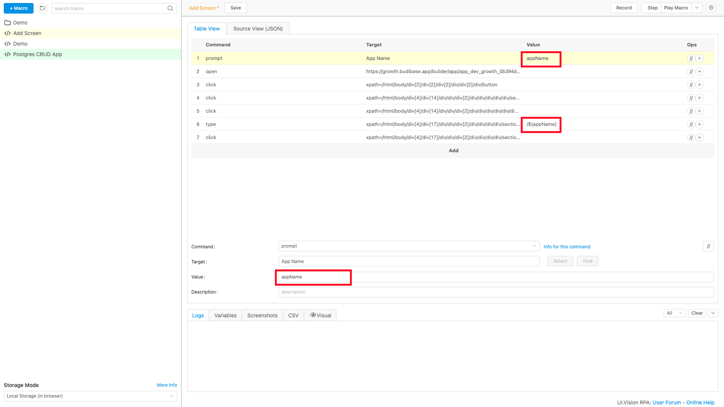Click the plus icon on row 7 click command

(x=699, y=138)
